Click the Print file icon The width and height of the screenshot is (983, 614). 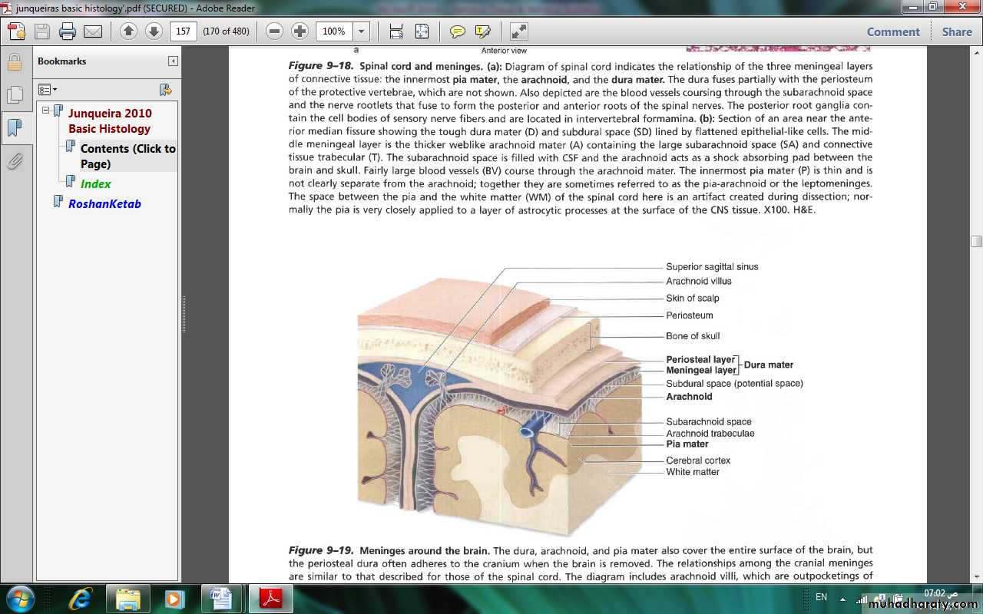pos(68,31)
